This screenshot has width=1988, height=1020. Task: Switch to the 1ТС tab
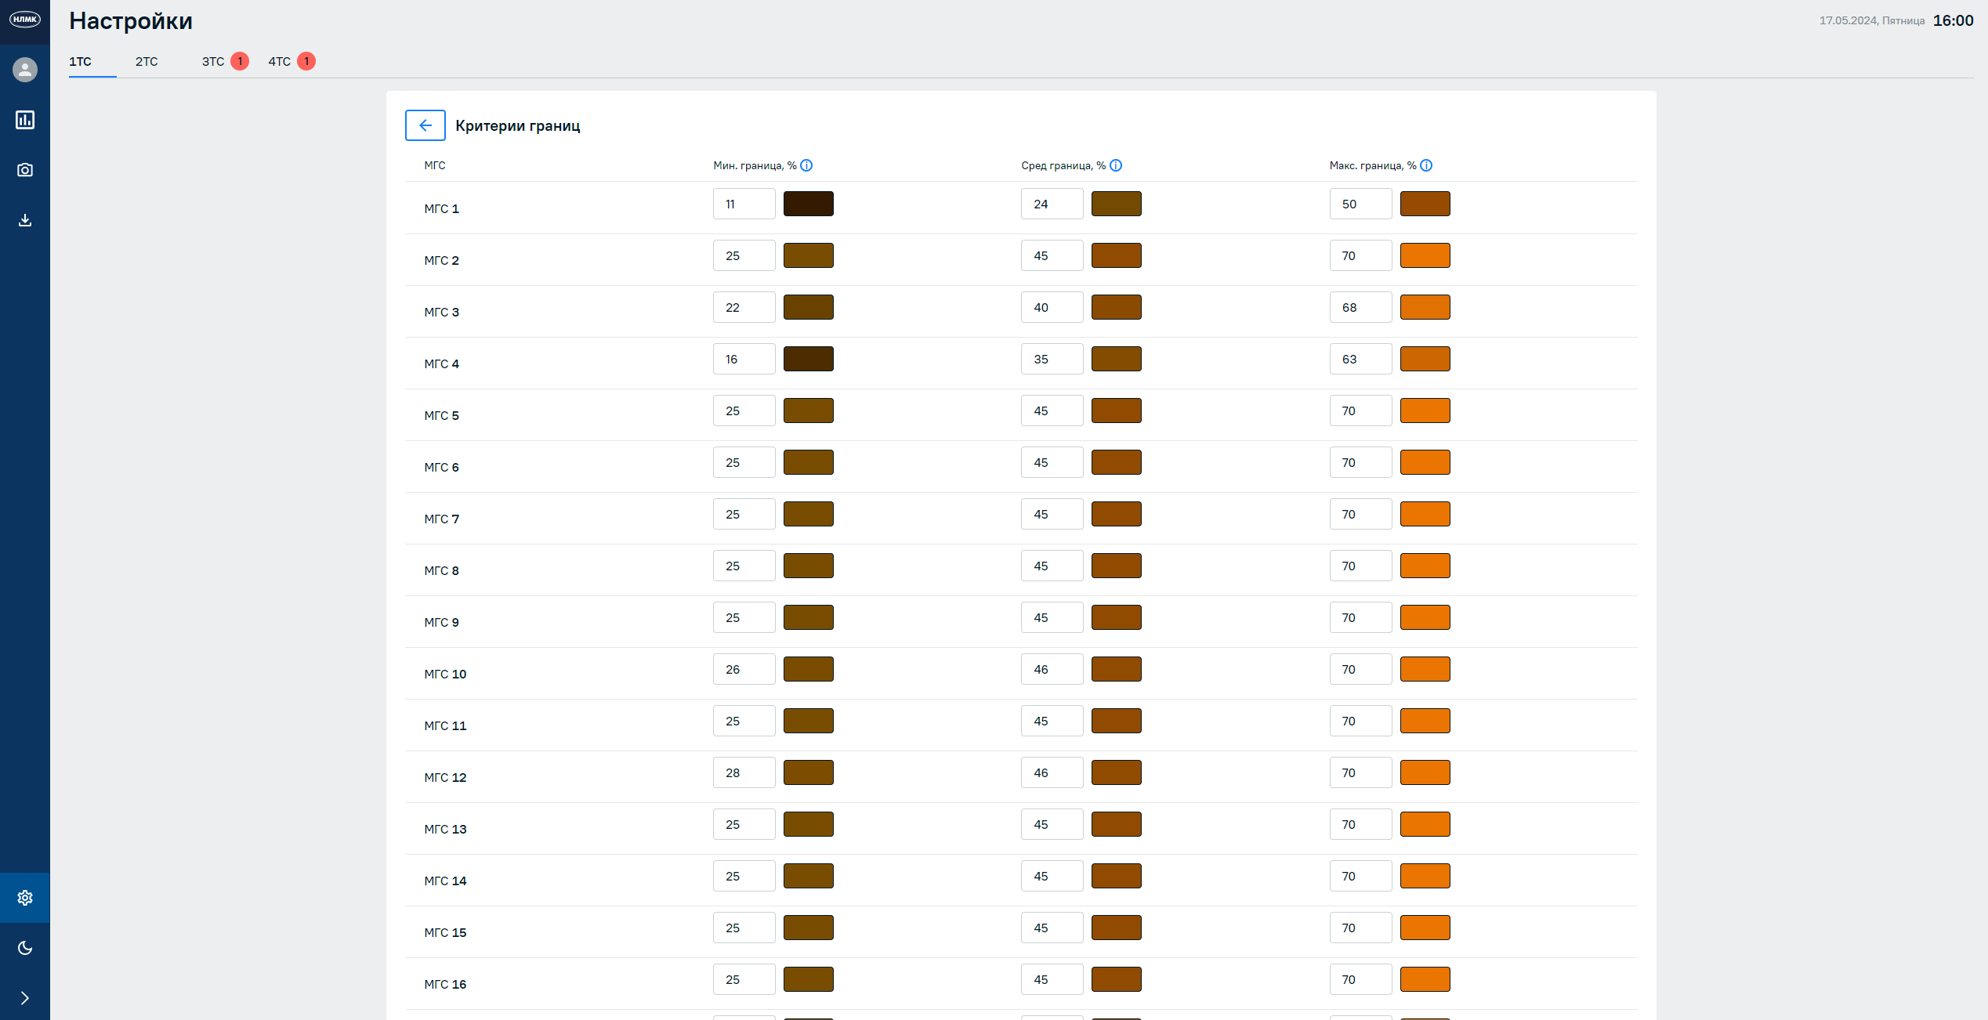pos(81,61)
